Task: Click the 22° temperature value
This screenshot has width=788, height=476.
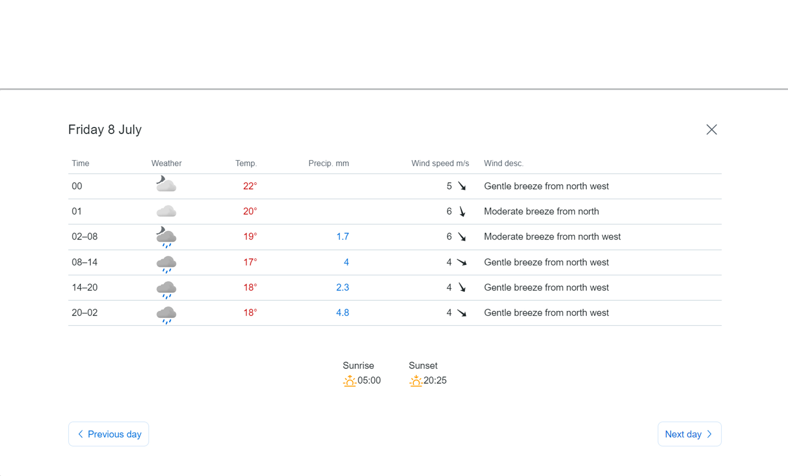Action: tap(250, 186)
